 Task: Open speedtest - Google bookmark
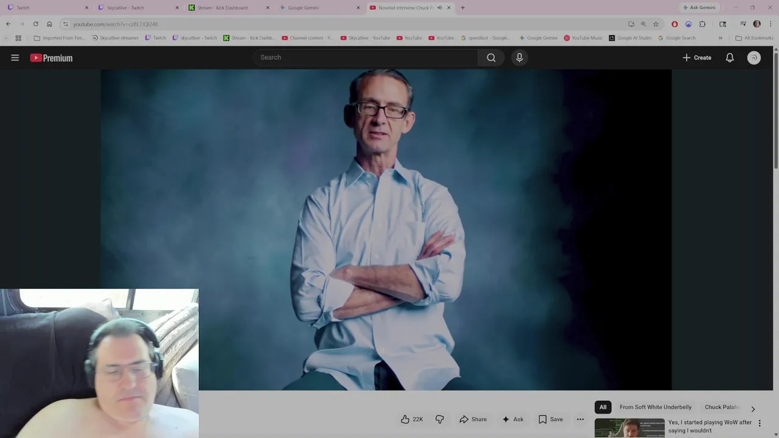coord(485,38)
